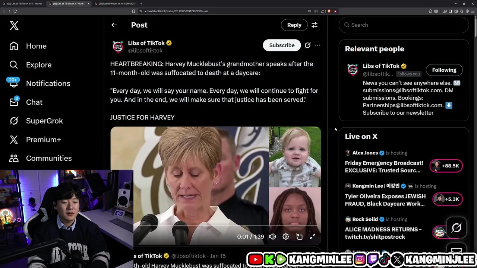Open the Libs of TikTok author name
Screen dimensions: 477x268
pyautogui.click(x=146, y=43)
